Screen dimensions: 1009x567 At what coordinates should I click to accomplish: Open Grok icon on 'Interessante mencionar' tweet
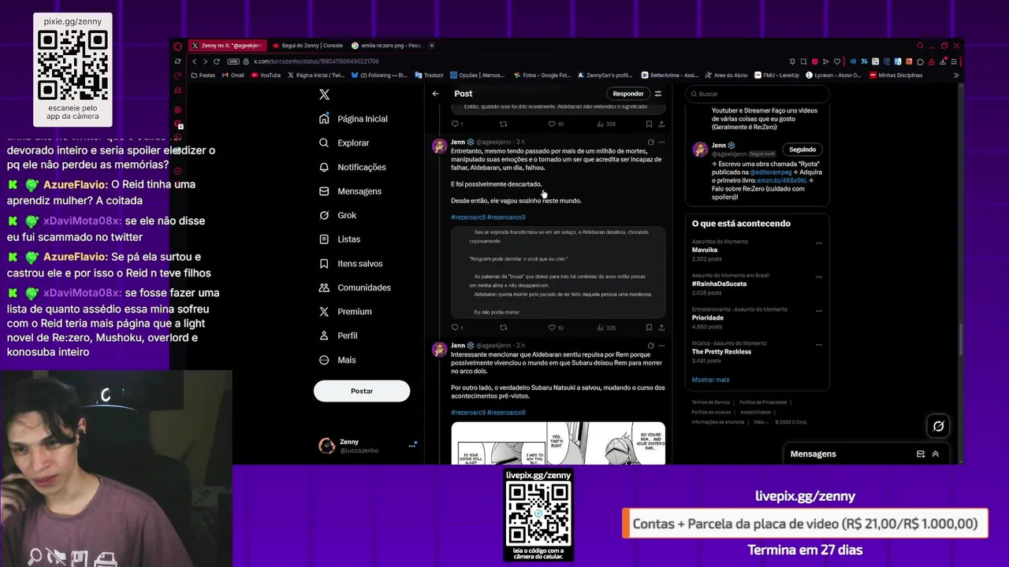point(650,345)
